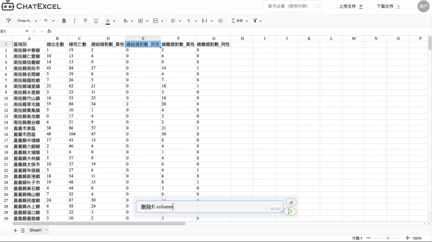The image size is (432, 242).
Task: Select column E header
Action: pos(143,38)
